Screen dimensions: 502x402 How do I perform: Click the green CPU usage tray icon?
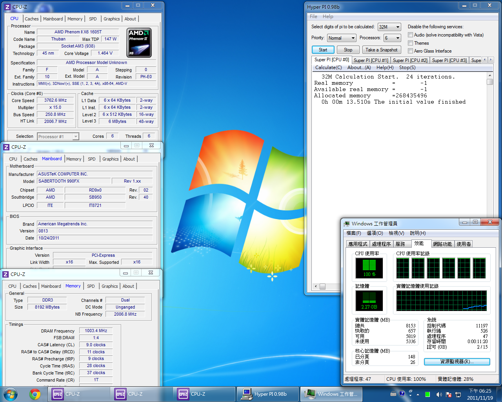(427, 394)
